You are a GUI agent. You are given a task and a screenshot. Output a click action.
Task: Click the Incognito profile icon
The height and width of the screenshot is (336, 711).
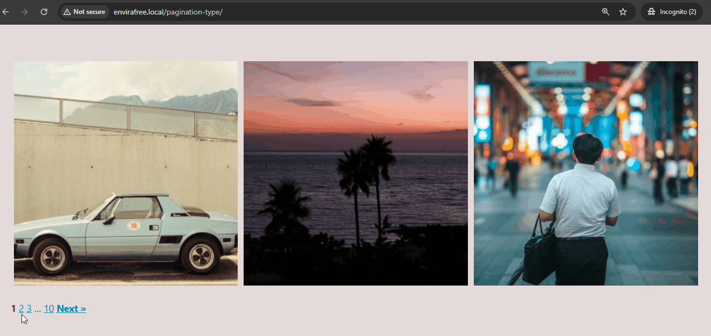tap(651, 11)
